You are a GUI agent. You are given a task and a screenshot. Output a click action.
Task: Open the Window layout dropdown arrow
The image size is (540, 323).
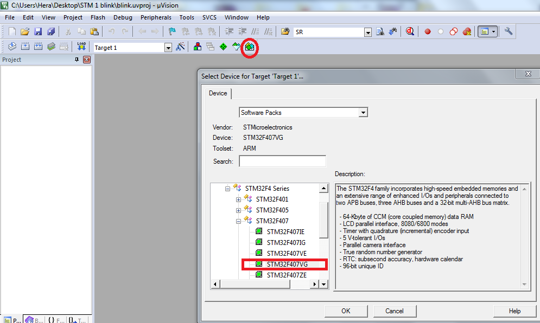[x=493, y=31]
